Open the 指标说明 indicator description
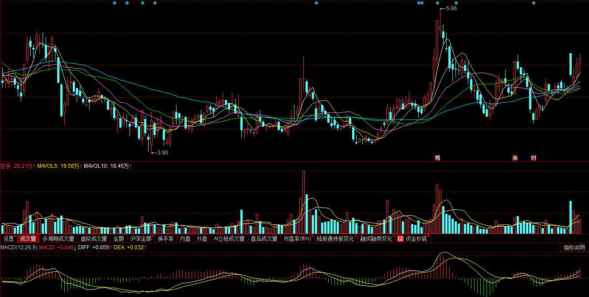Screen dimensions: 589x297 (x=574, y=247)
